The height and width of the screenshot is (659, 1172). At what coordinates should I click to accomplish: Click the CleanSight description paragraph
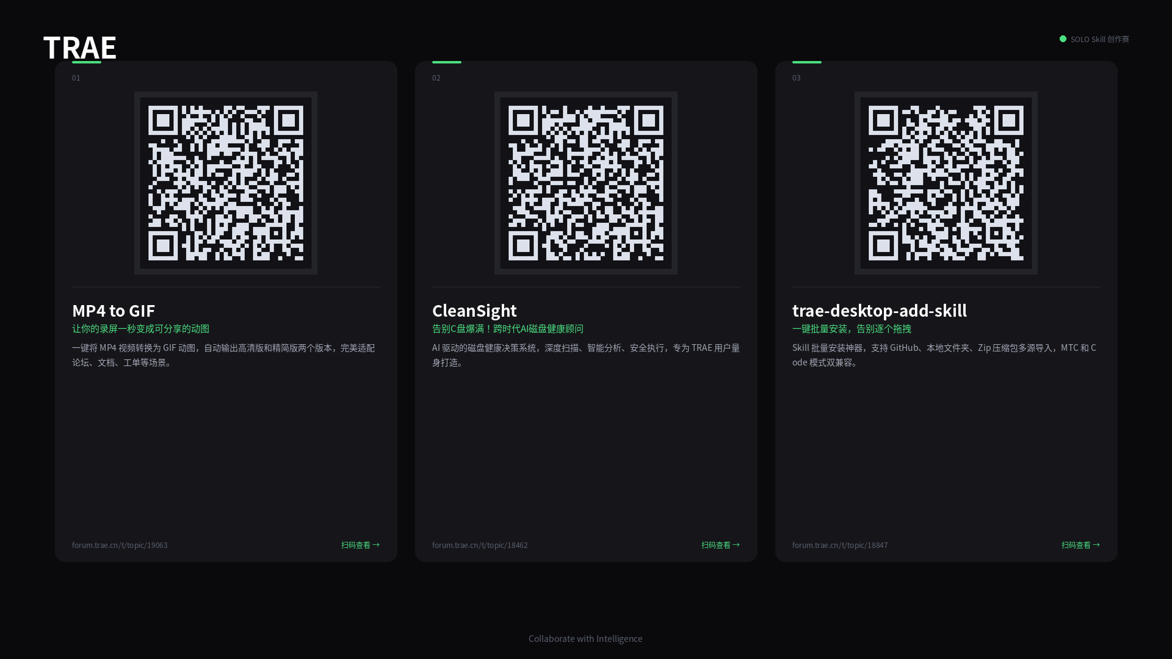point(586,355)
